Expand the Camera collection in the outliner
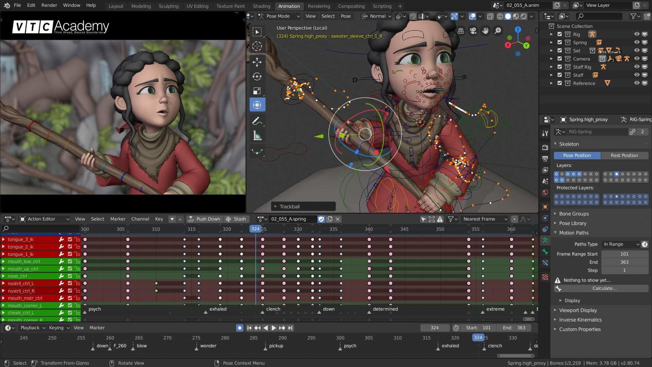652x367 pixels. point(551,59)
